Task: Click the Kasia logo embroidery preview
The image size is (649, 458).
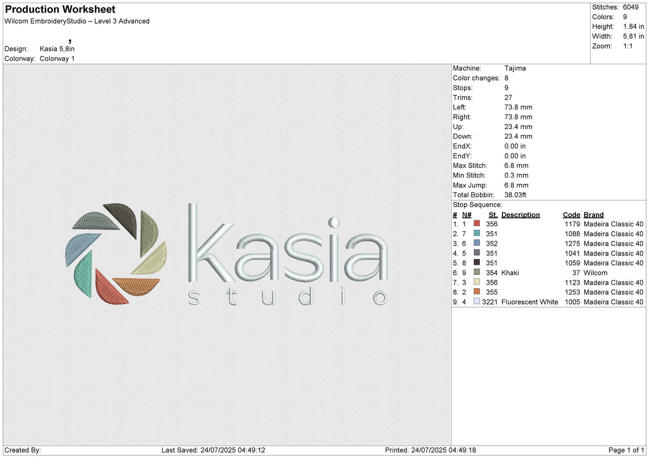Action: [227, 254]
